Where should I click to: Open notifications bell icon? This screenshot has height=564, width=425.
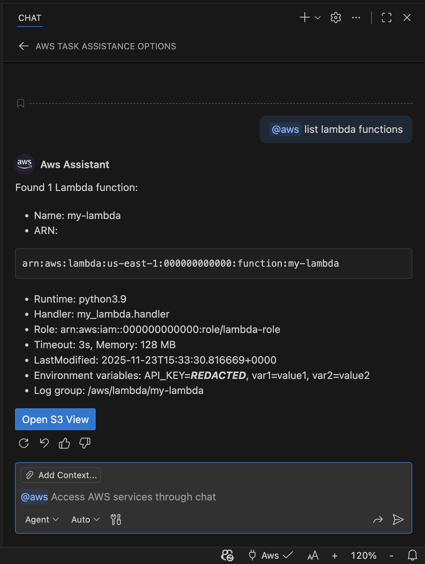[x=413, y=555]
